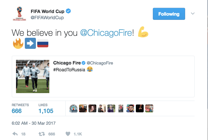The height and width of the screenshot is (140, 208).
Task: Toggle the Following button
Action: pyautogui.click(x=169, y=14)
